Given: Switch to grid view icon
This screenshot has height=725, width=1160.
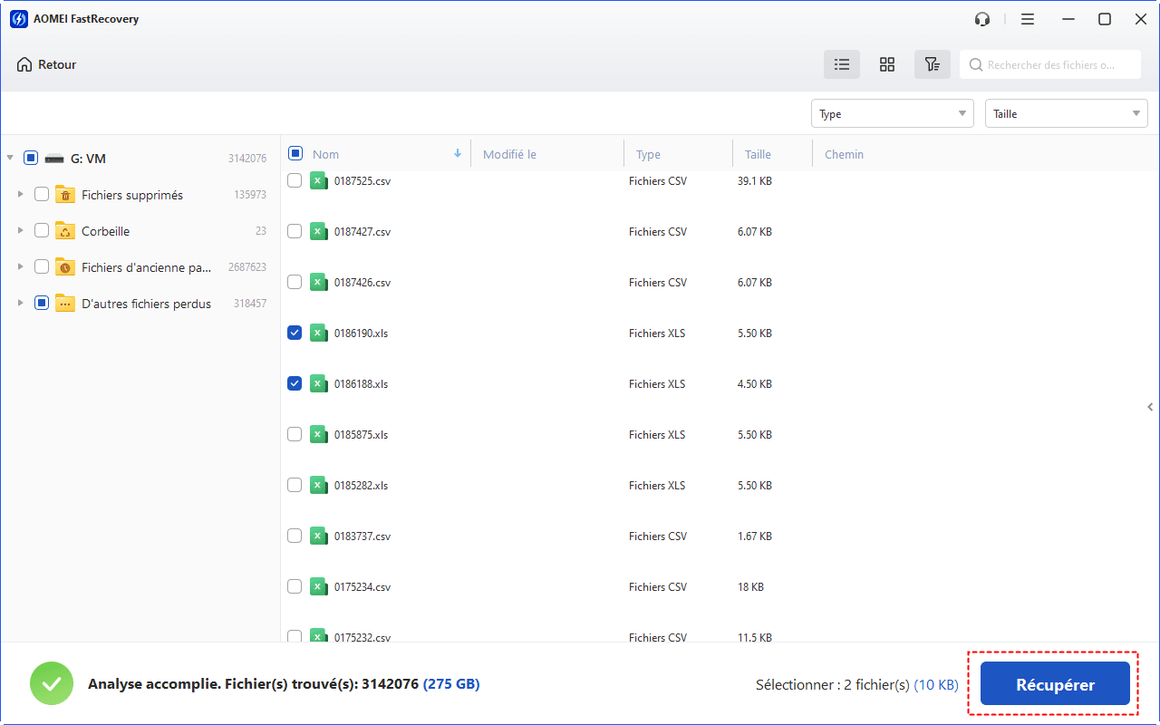Looking at the screenshot, I should pos(887,64).
